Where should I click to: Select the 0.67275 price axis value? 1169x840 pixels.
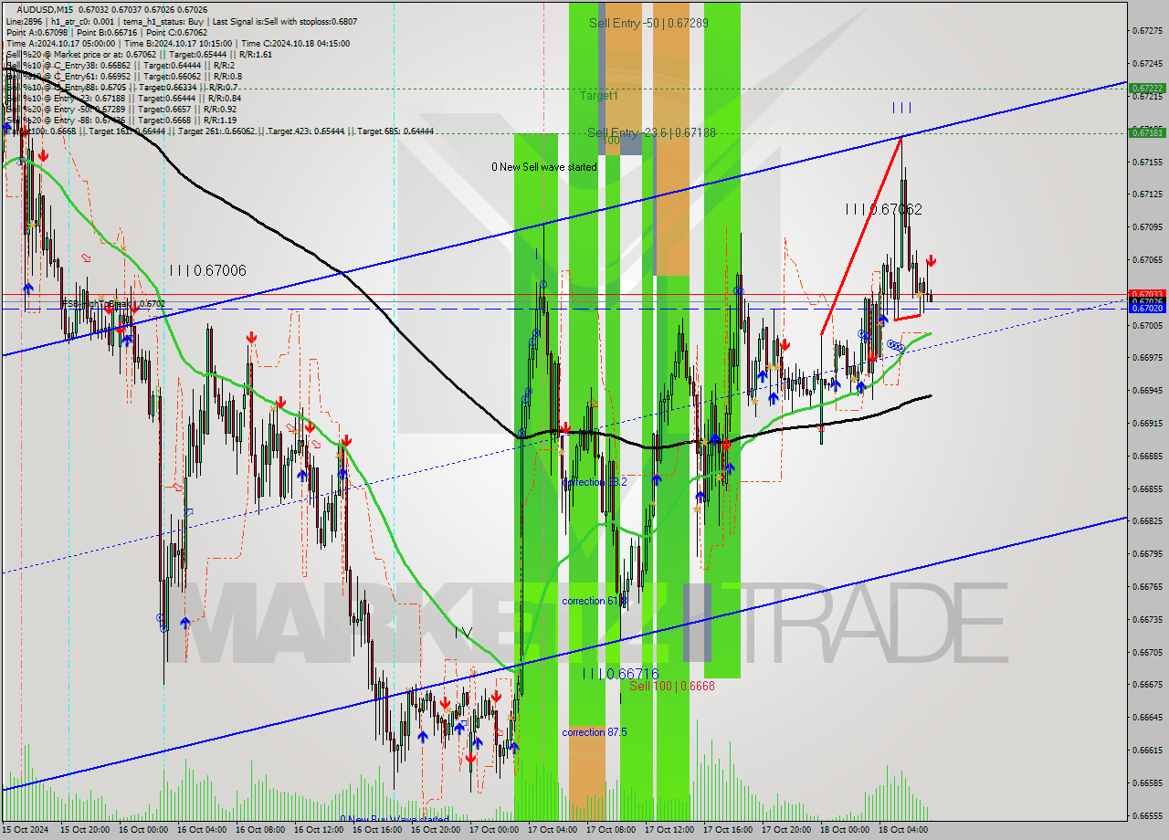pyautogui.click(x=1147, y=31)
